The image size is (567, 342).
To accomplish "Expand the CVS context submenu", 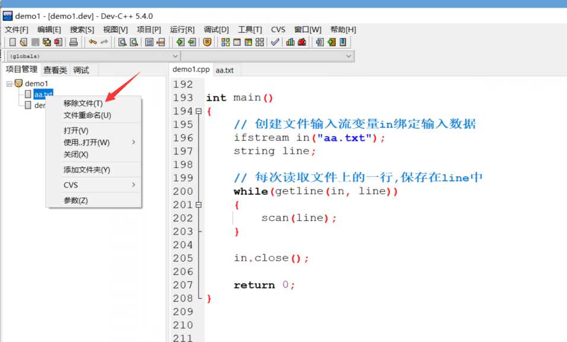I will 94,185.
